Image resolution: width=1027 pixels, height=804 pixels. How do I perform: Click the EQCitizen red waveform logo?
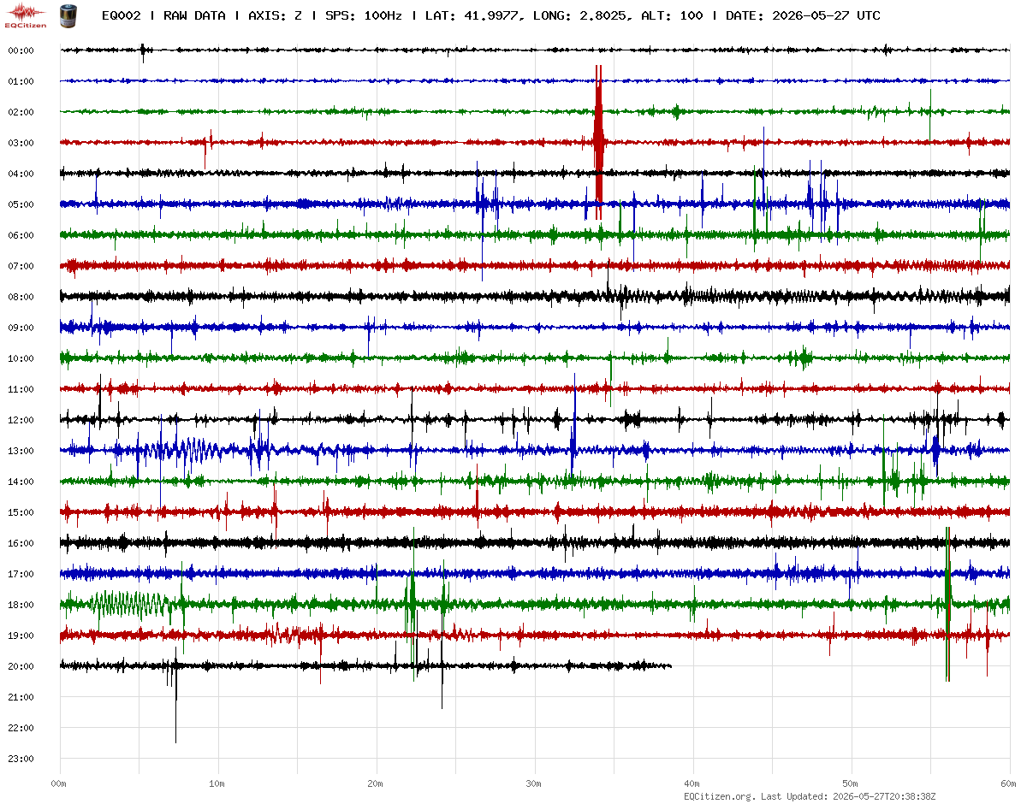pos(27,15)
